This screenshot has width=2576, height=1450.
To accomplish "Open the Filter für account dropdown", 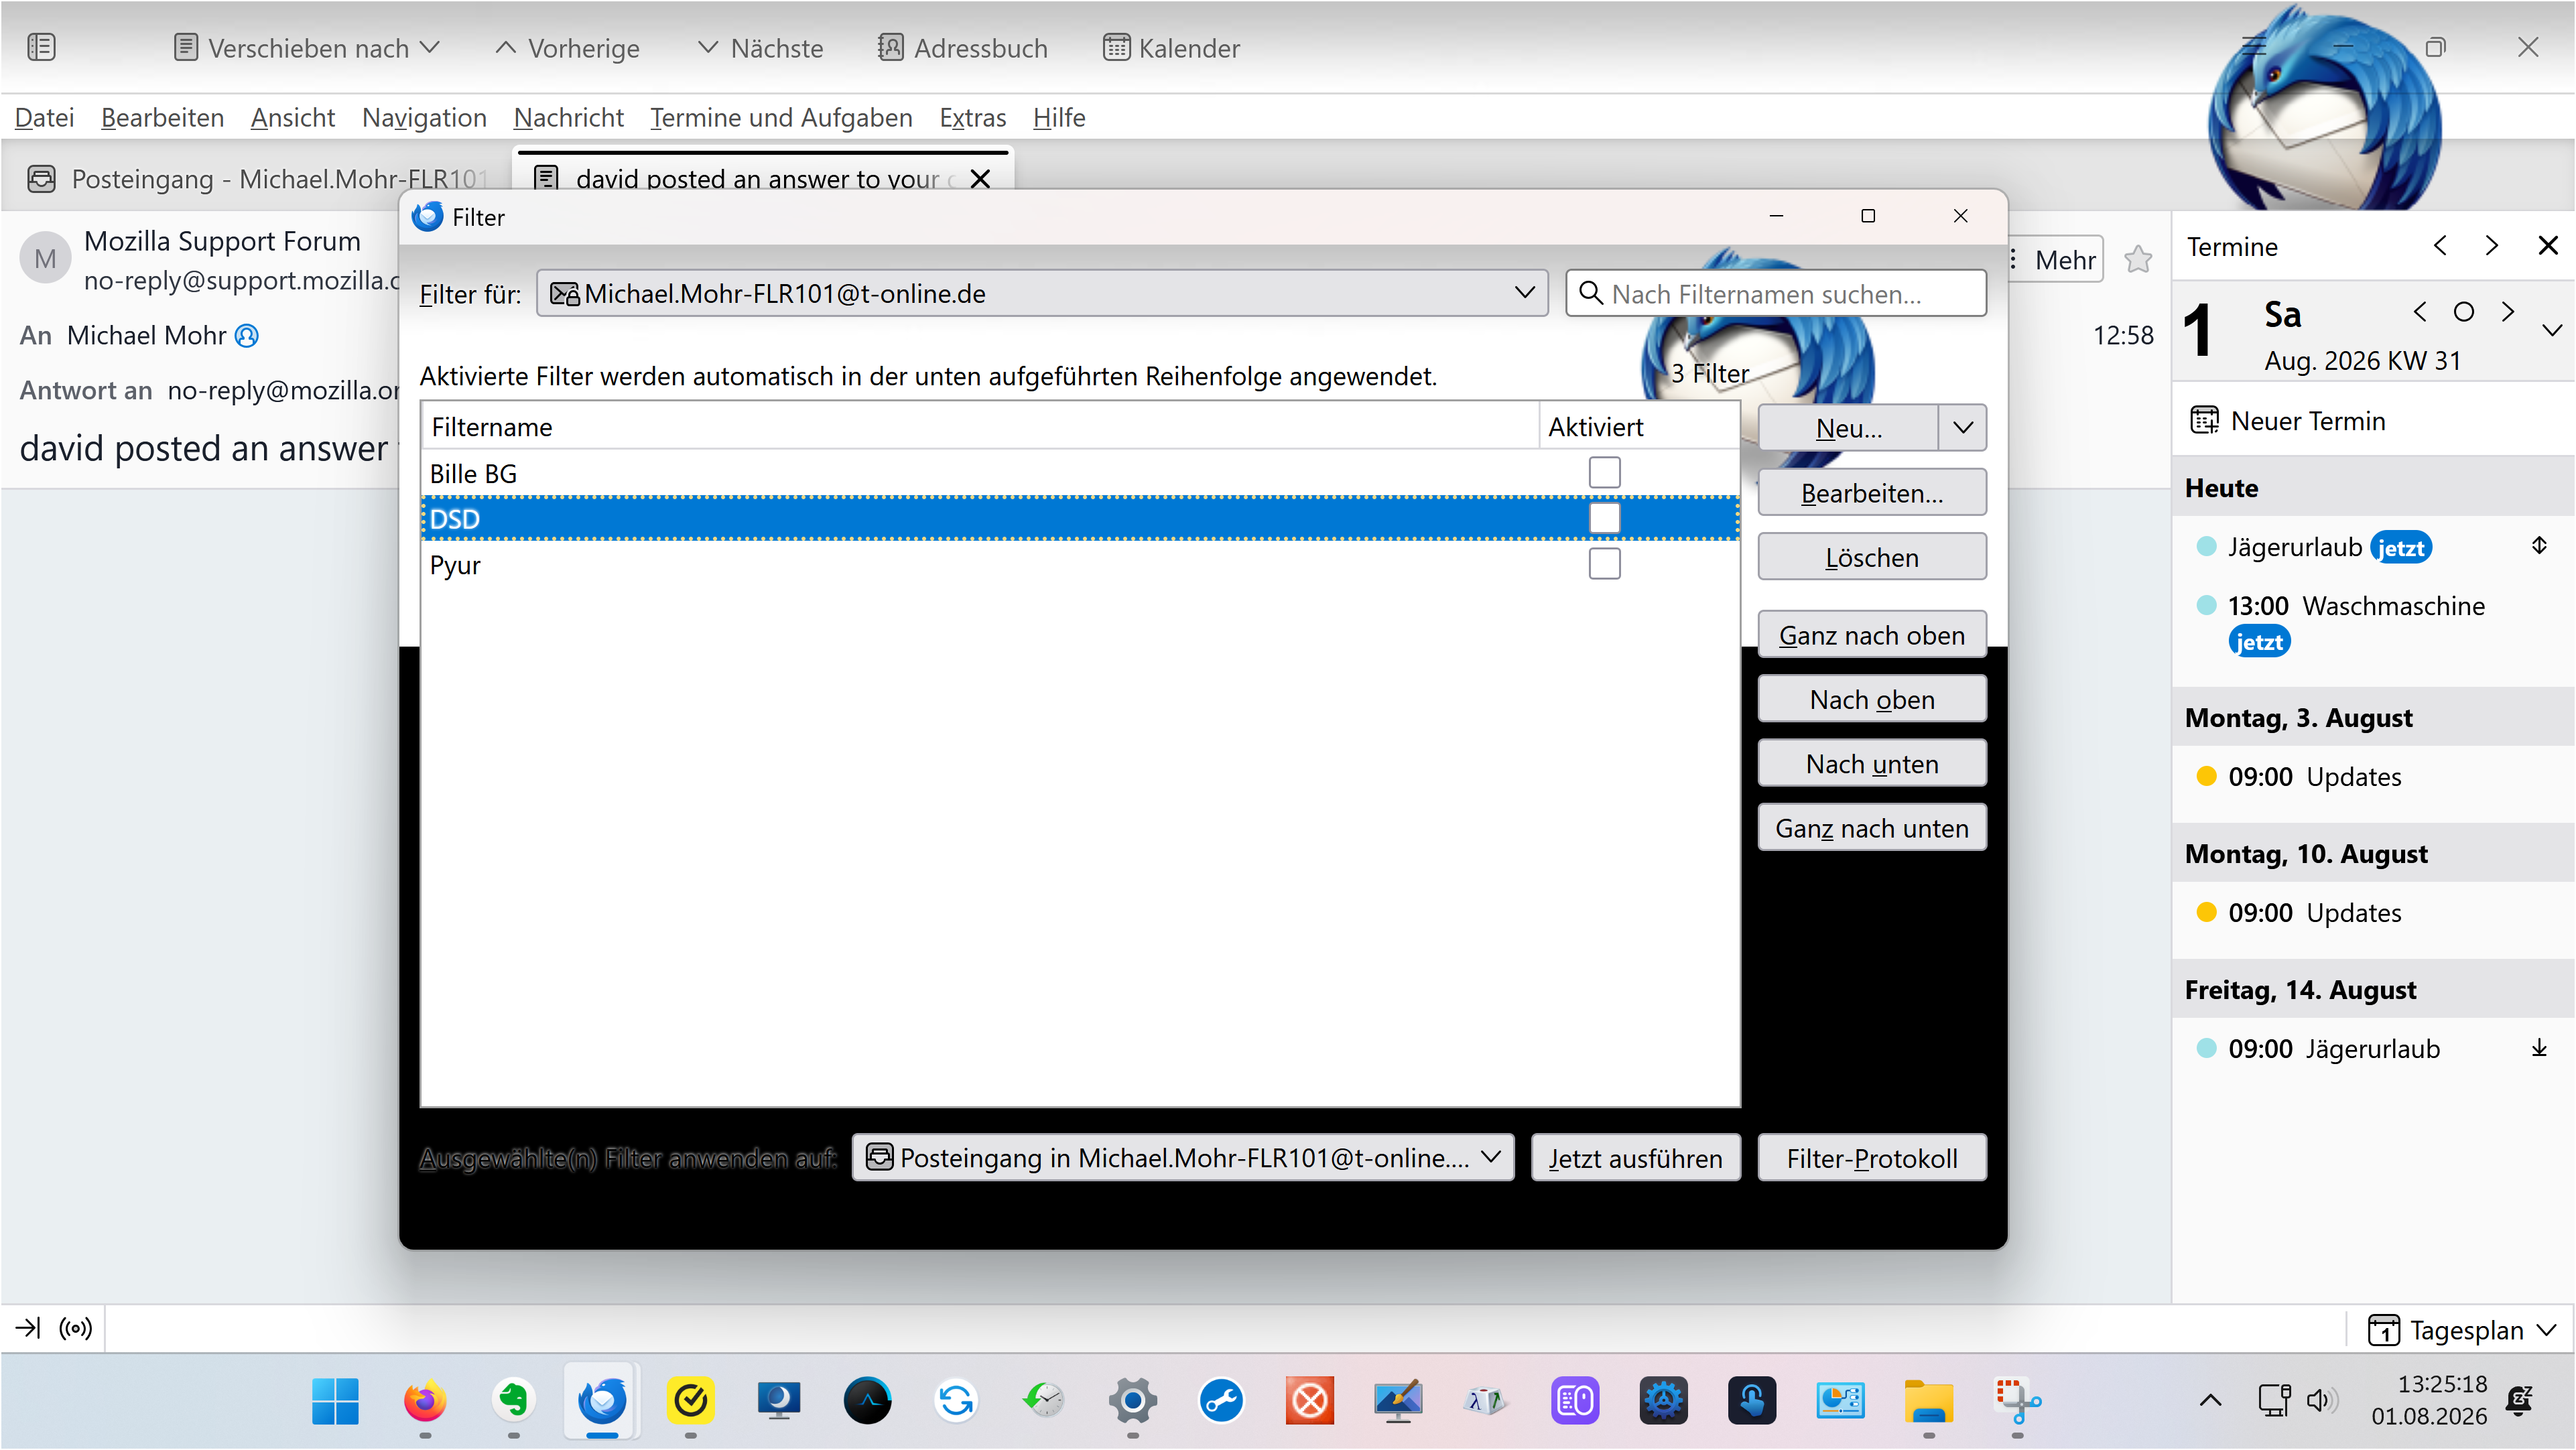I will 1042,293.
